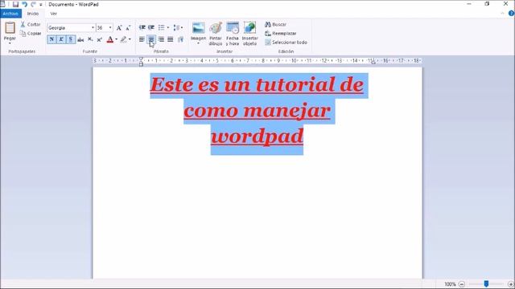Image resolution: width=515 pixels, height=289 pixels.
Task: Open the paragraph settings icon
Action: pyautogui.click(x=180, y=39)
